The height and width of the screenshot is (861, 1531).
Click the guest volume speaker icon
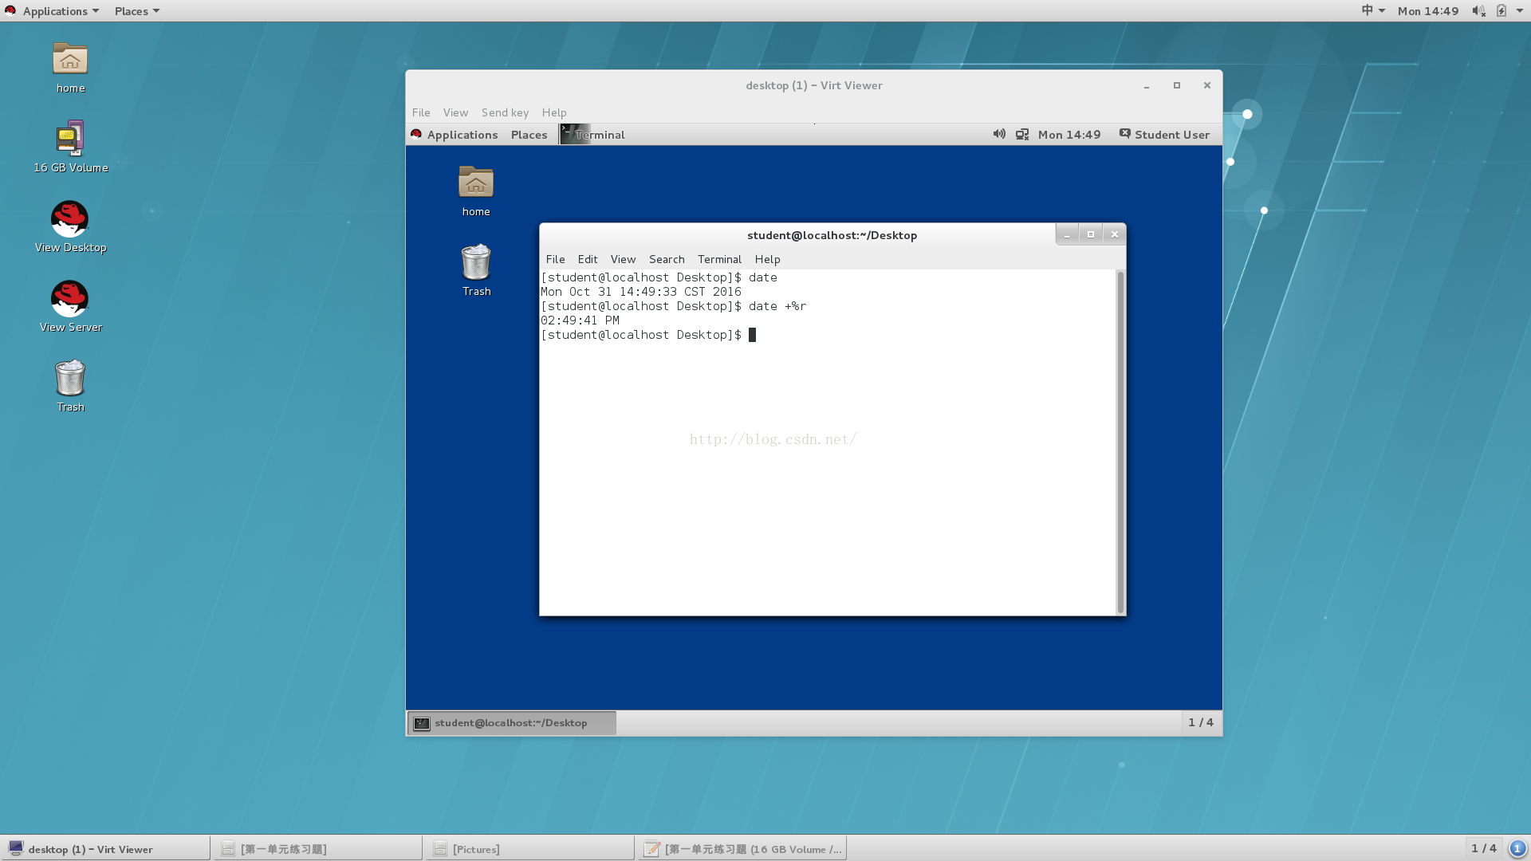998,135
